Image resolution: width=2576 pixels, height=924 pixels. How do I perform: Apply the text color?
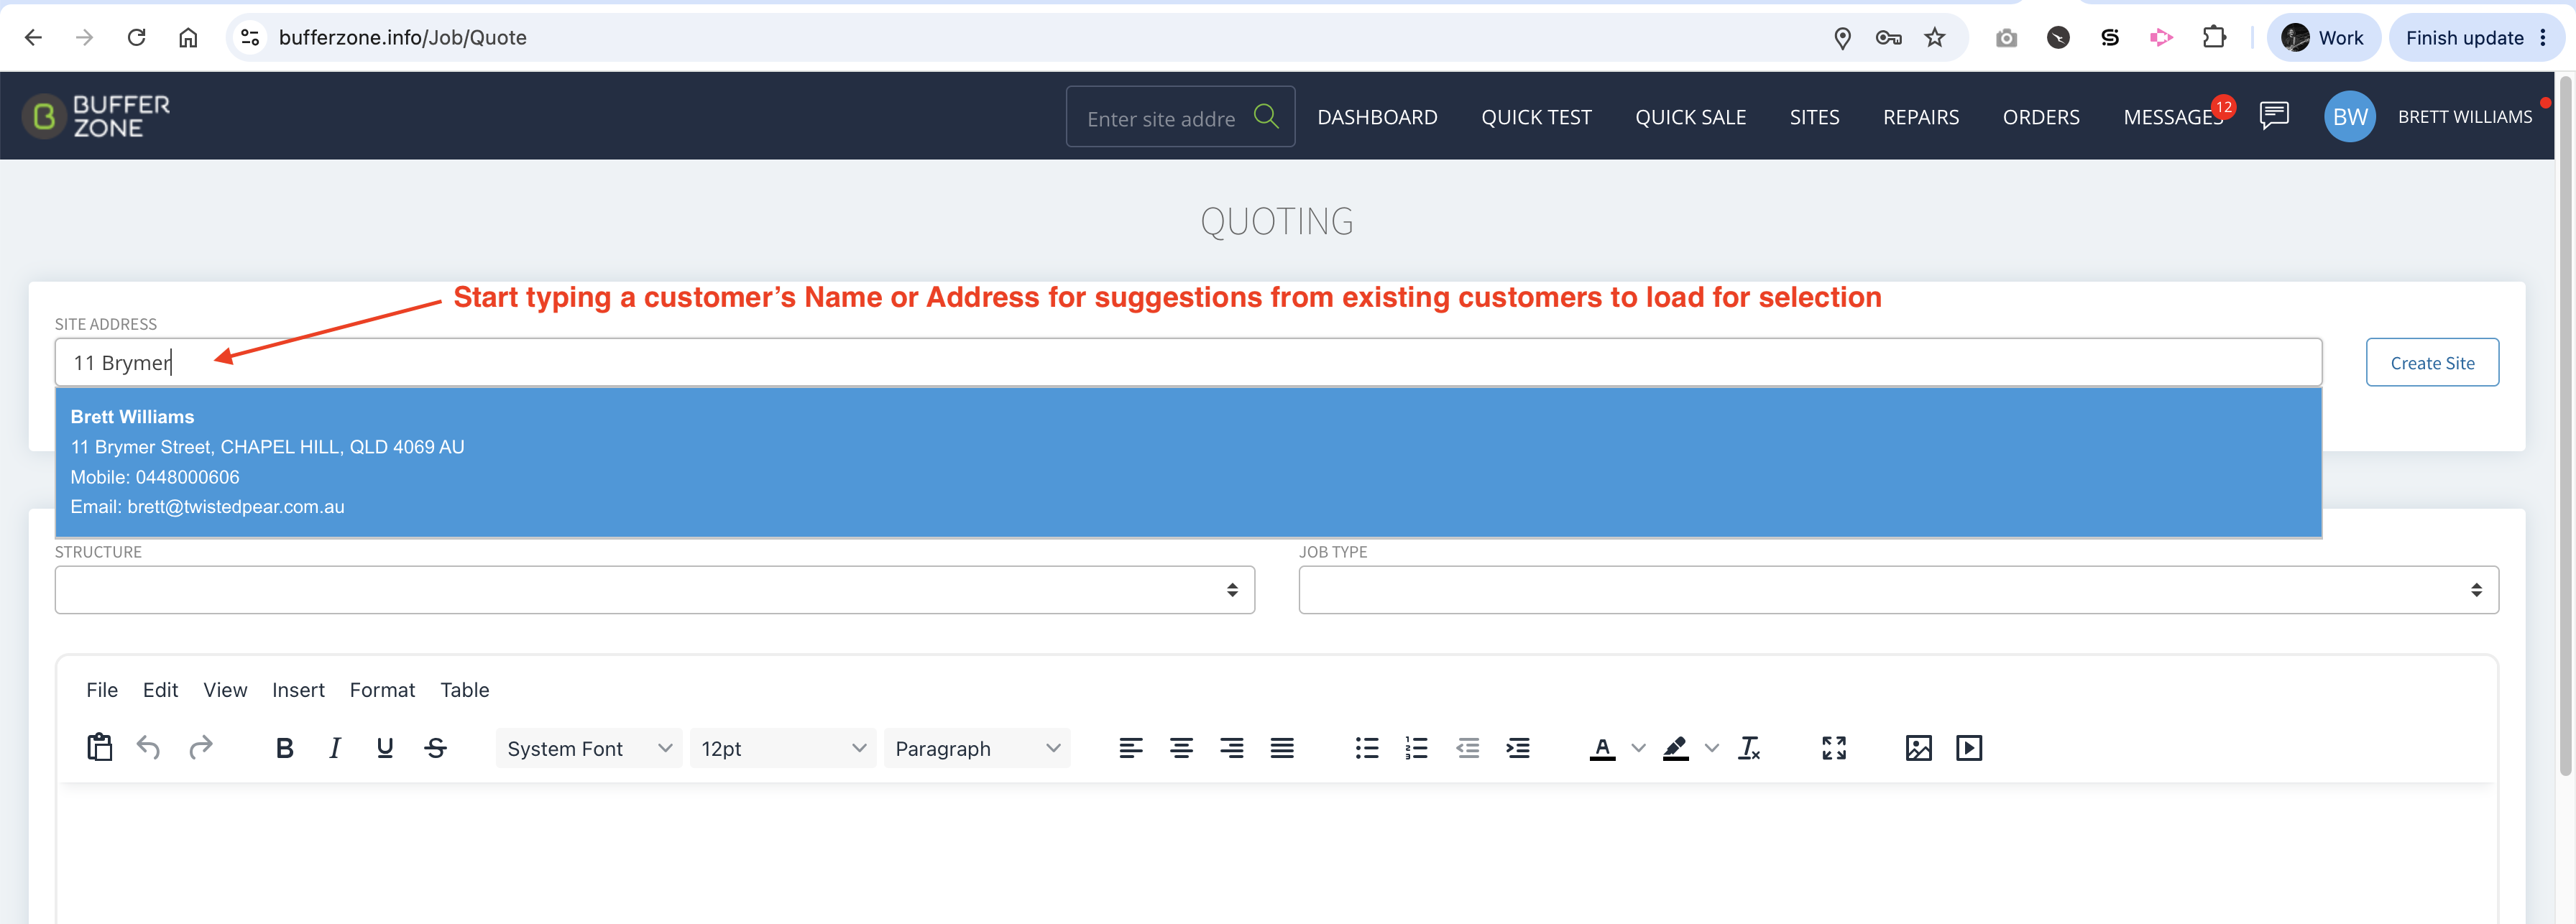pyautogui.click(x=1602, y=748)
